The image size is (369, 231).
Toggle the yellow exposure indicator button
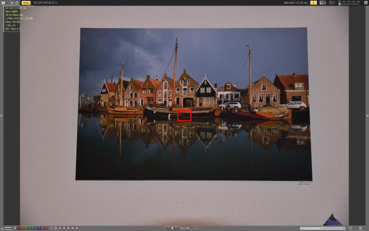tap(314, 3)
